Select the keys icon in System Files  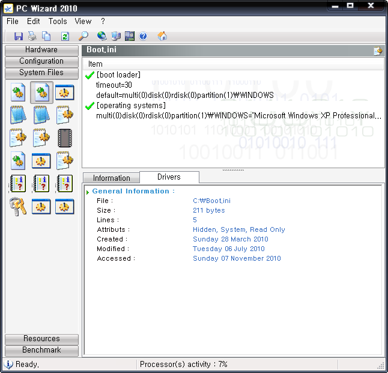18,207
